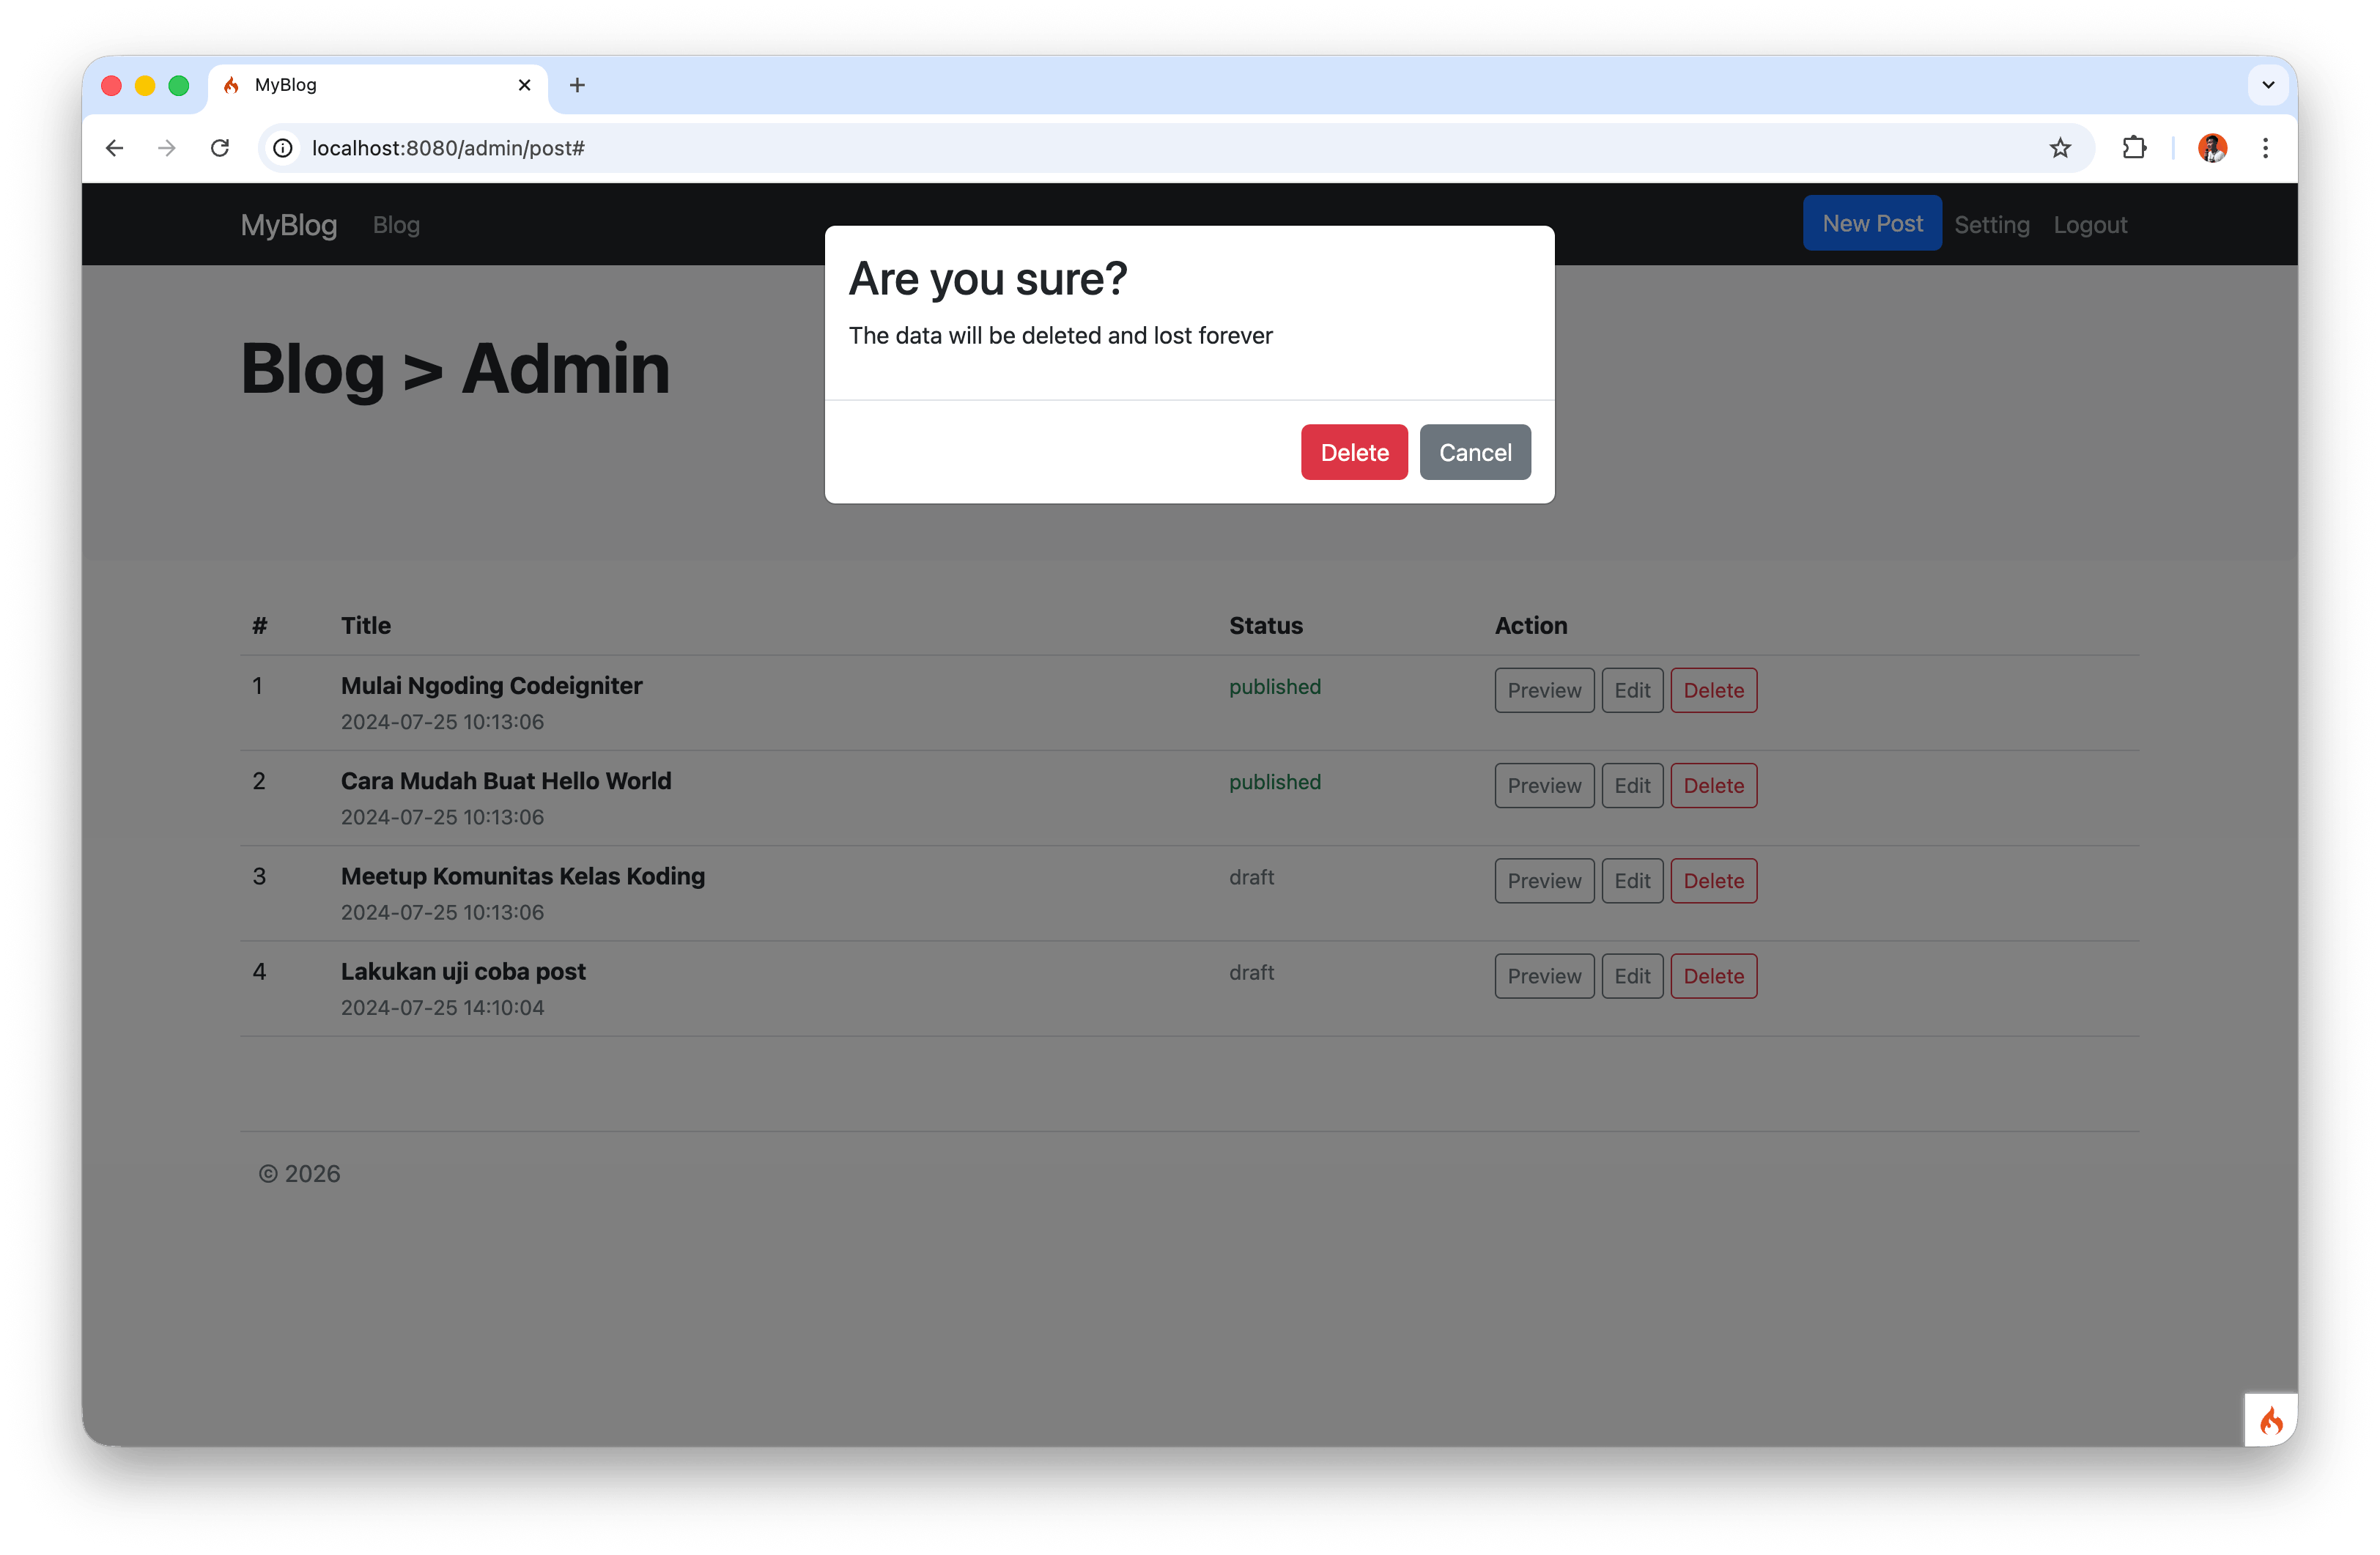Click the 'Action' column header
The height and width of the screenshot is (1555, 2380).
(1530, 625)
